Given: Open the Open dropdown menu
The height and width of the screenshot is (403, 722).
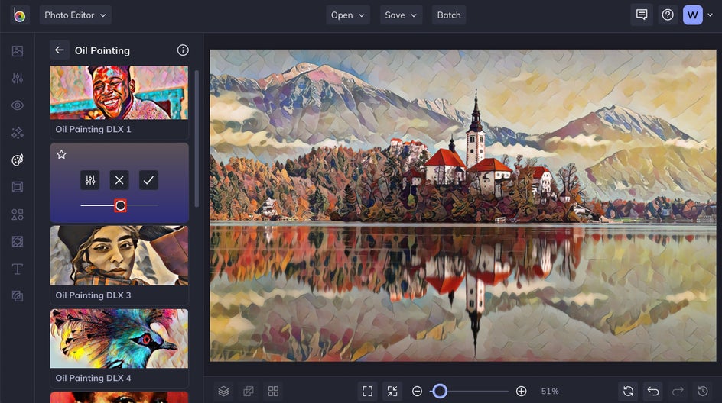Looking at the screenshot, I should pos(348,15).
